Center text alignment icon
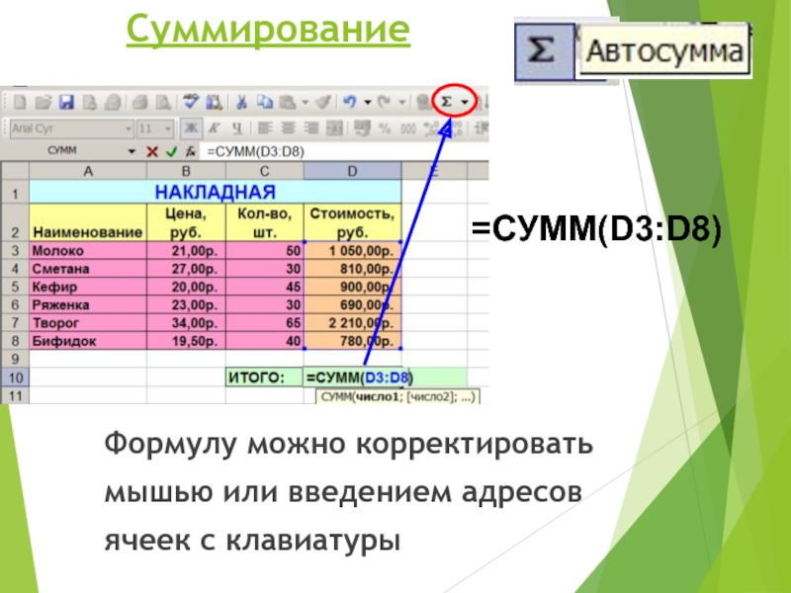The image size is (791, 593). pyautogui.click(x=288, y=128)
